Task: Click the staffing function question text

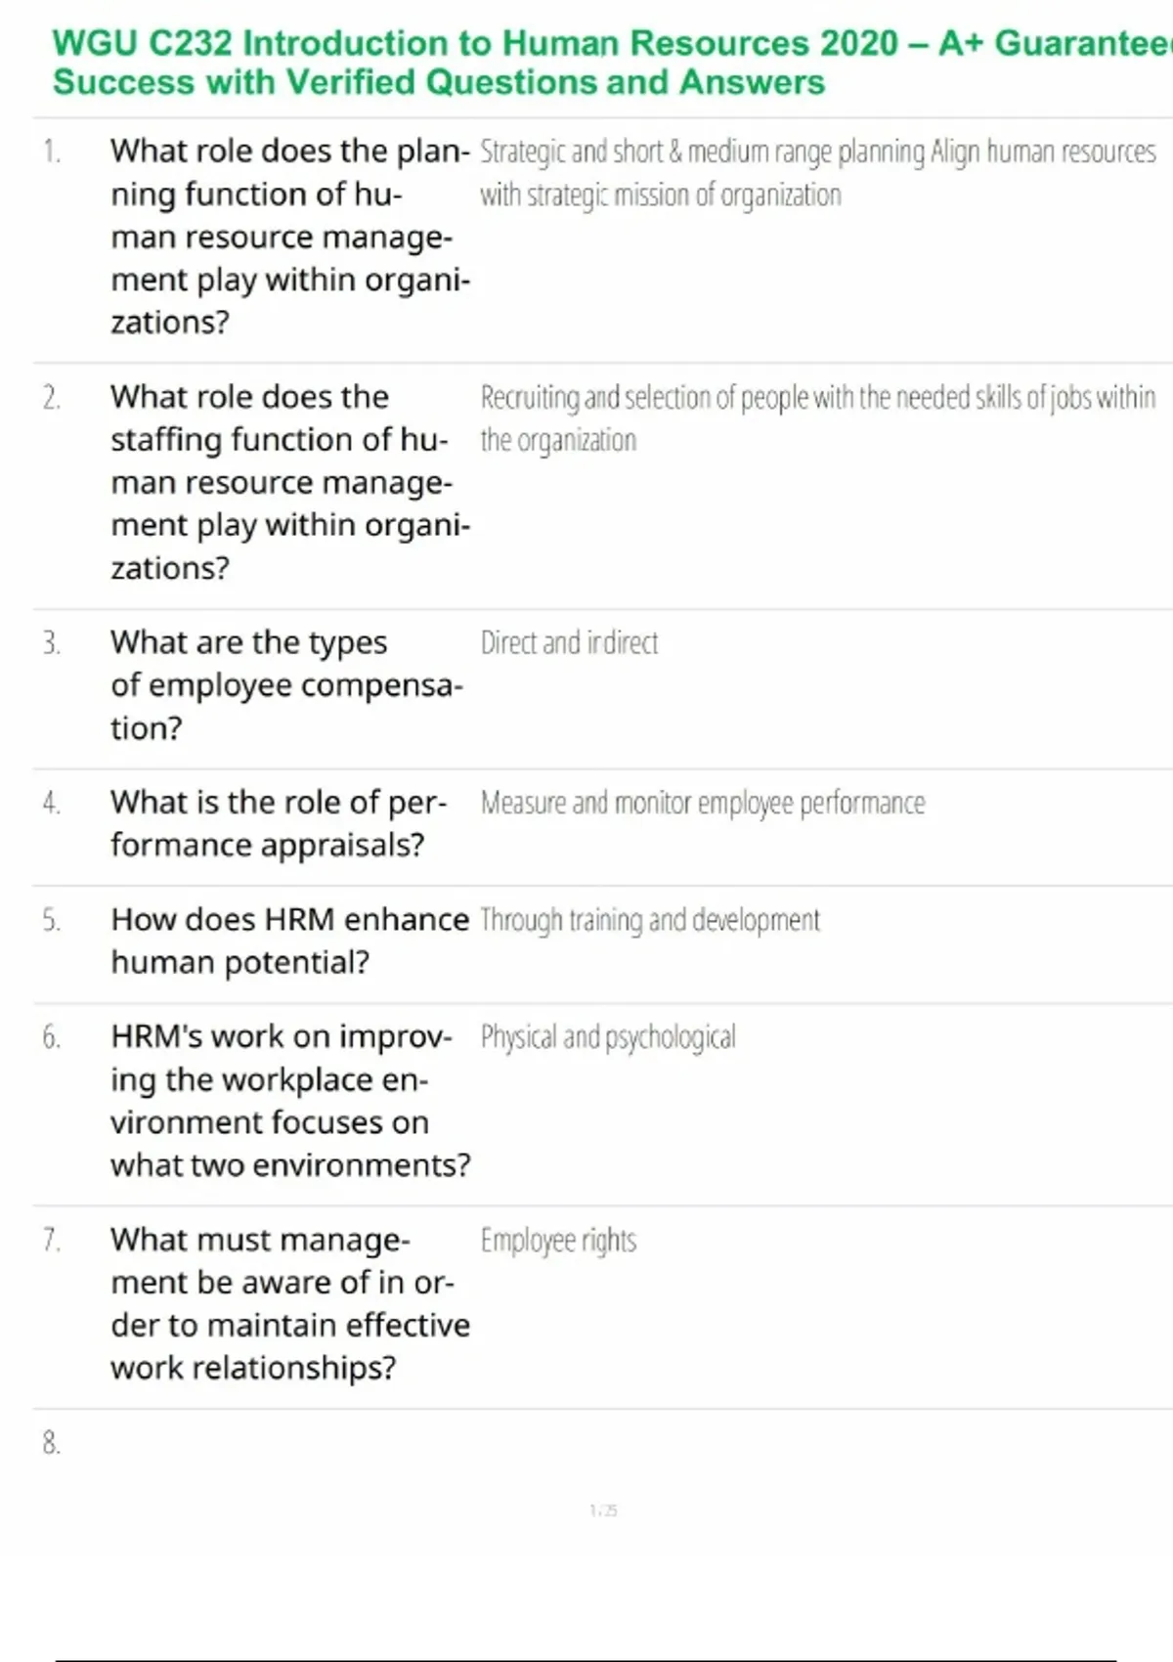Action: tap(290, 482)
